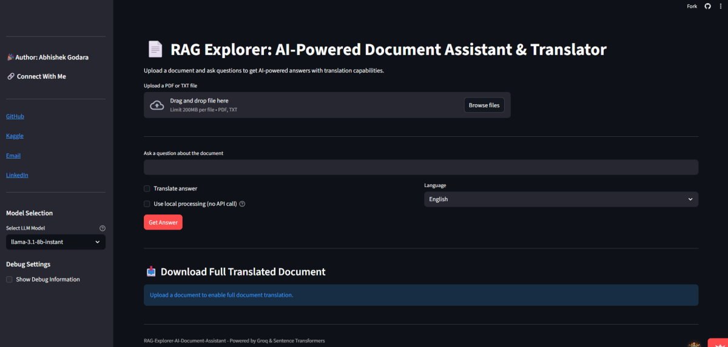Open the three-dot app menu
The width and height of the screenshot is (728, 347).
pos(720,6)
